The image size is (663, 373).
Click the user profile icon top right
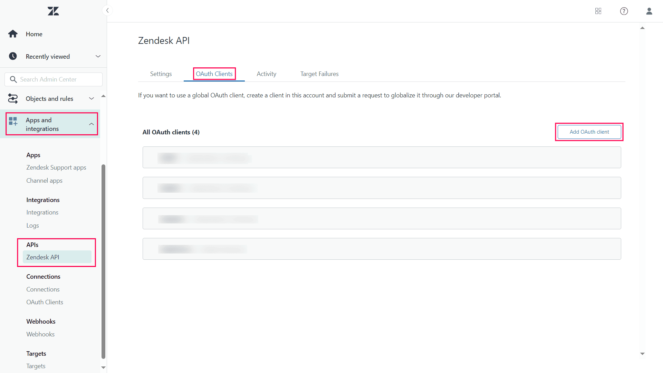[649, 11]
